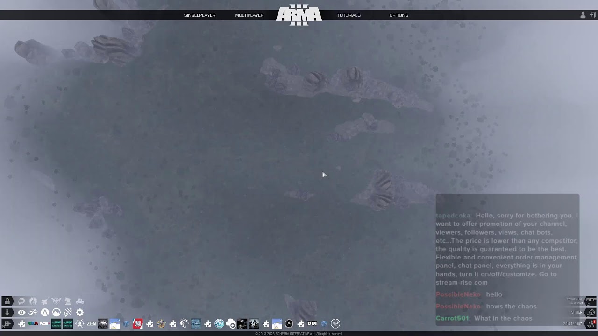Click the Arma 3 logo
The height and width of the screenshot is (336, 598).
coord(299,15)
